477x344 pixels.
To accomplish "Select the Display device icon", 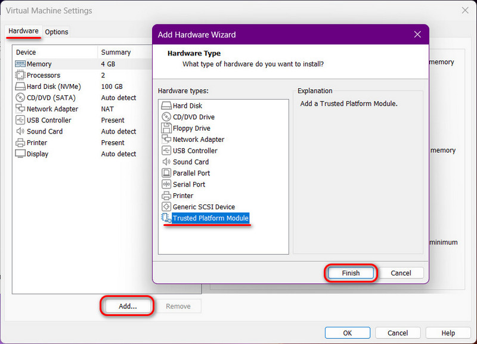I will 20,154.
